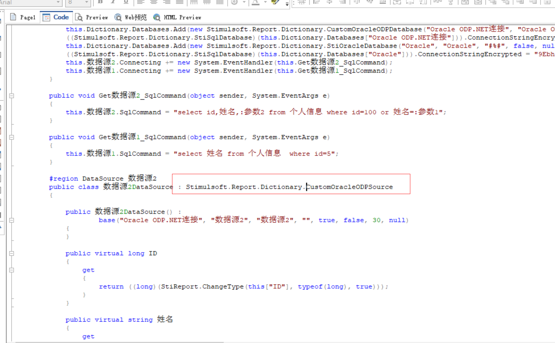Click the "select id,姓名,:参数2" SQL string
Image resolution: width=555 pixels, height=343 pixels.
[308, 112]
